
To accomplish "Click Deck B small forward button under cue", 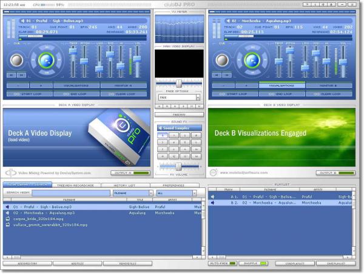I will coord(227,75).
